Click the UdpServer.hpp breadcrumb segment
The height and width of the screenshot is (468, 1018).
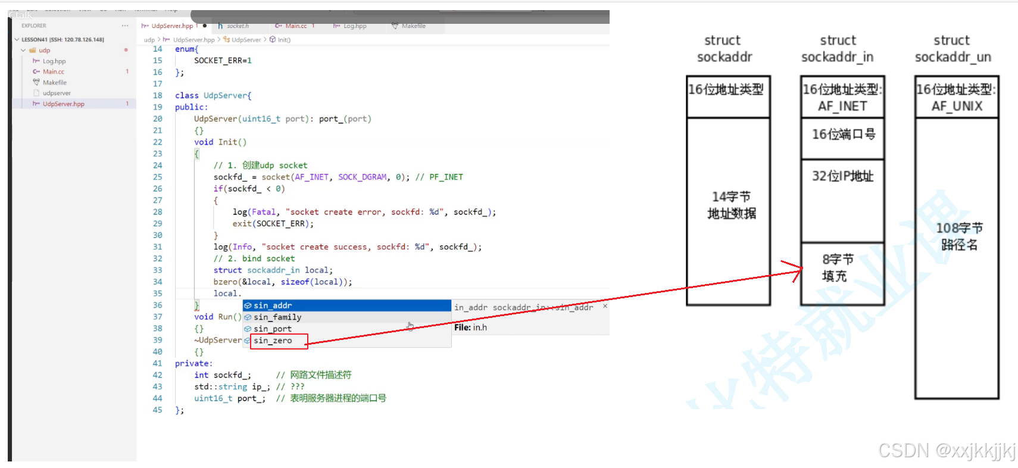(x=193, y=40)
